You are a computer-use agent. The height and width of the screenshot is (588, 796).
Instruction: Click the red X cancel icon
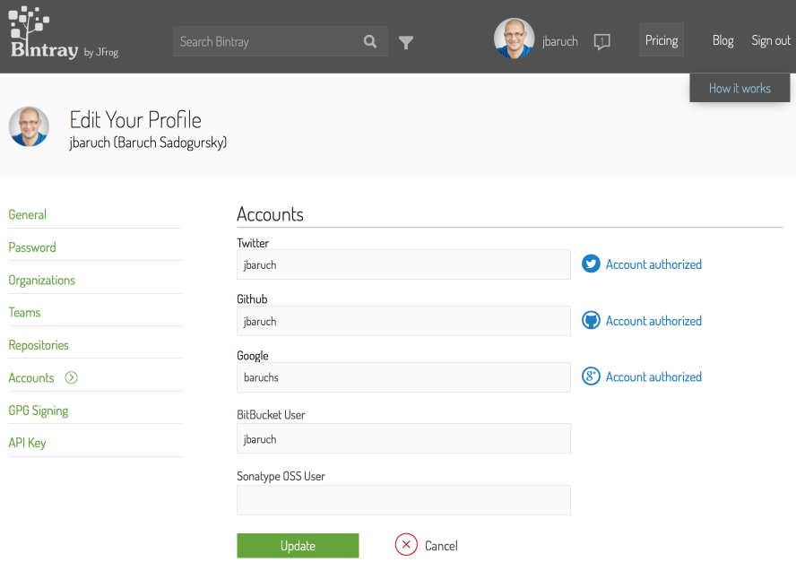406,545
